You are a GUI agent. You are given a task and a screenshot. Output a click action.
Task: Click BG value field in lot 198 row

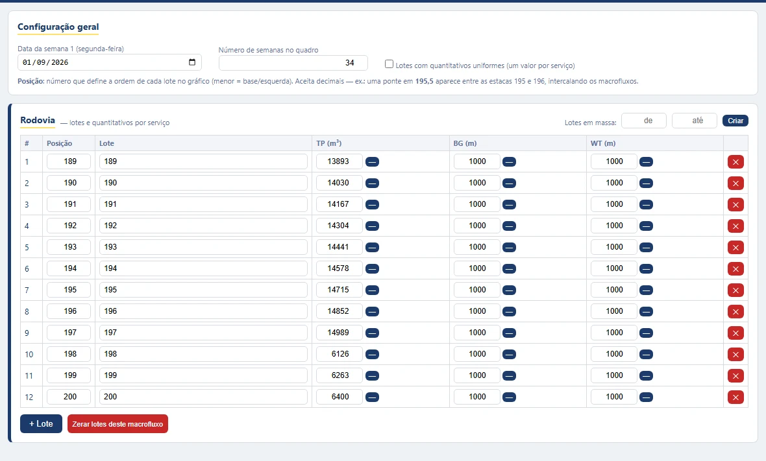click(476, 354)
